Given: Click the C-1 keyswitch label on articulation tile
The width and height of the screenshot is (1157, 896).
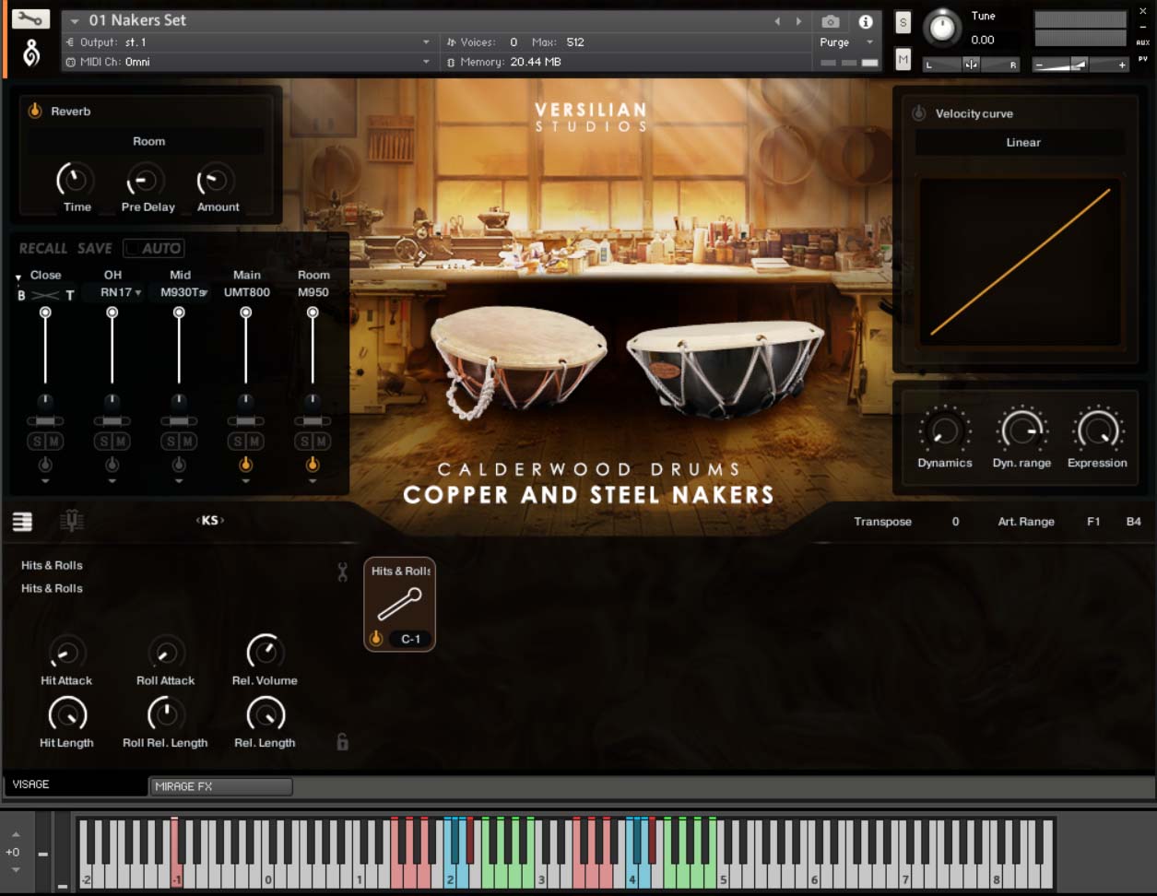Looking at the screenshot, I should pos(410,639).
